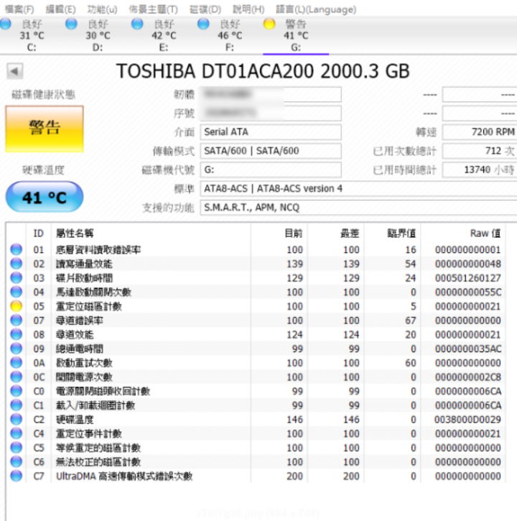Select the 重定位磁區計數 attribute name
Viewport: 517px width, 521px height.
[88, 306]
